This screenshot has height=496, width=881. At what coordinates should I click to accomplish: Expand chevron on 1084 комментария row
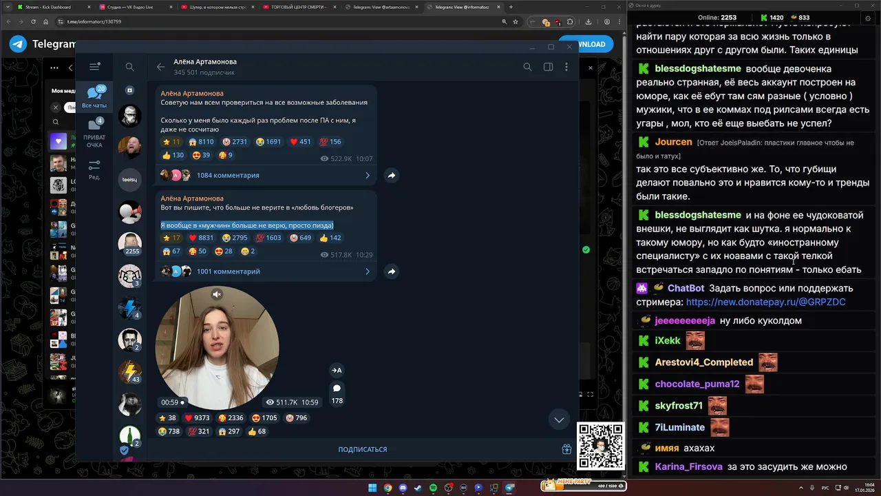point(367,176)
